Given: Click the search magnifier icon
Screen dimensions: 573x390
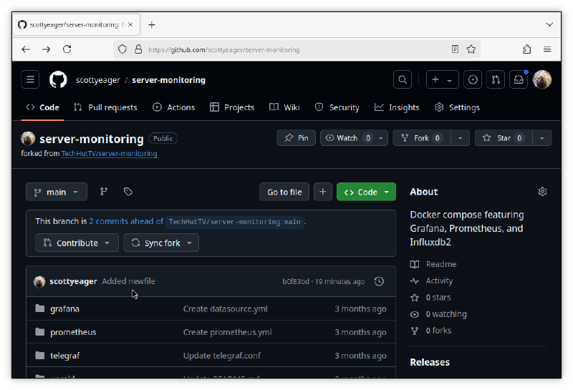Looking at the screenshot, I should (x=403, y=80).
